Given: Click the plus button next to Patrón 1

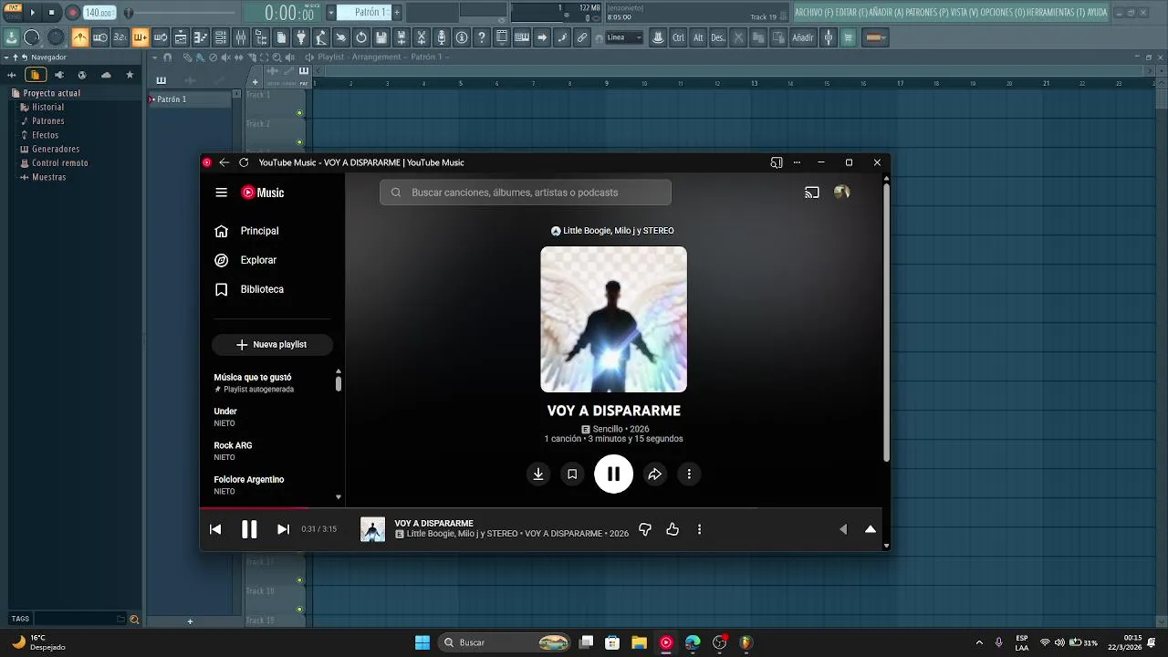Looking at the screenshot, I should (396, 13).
